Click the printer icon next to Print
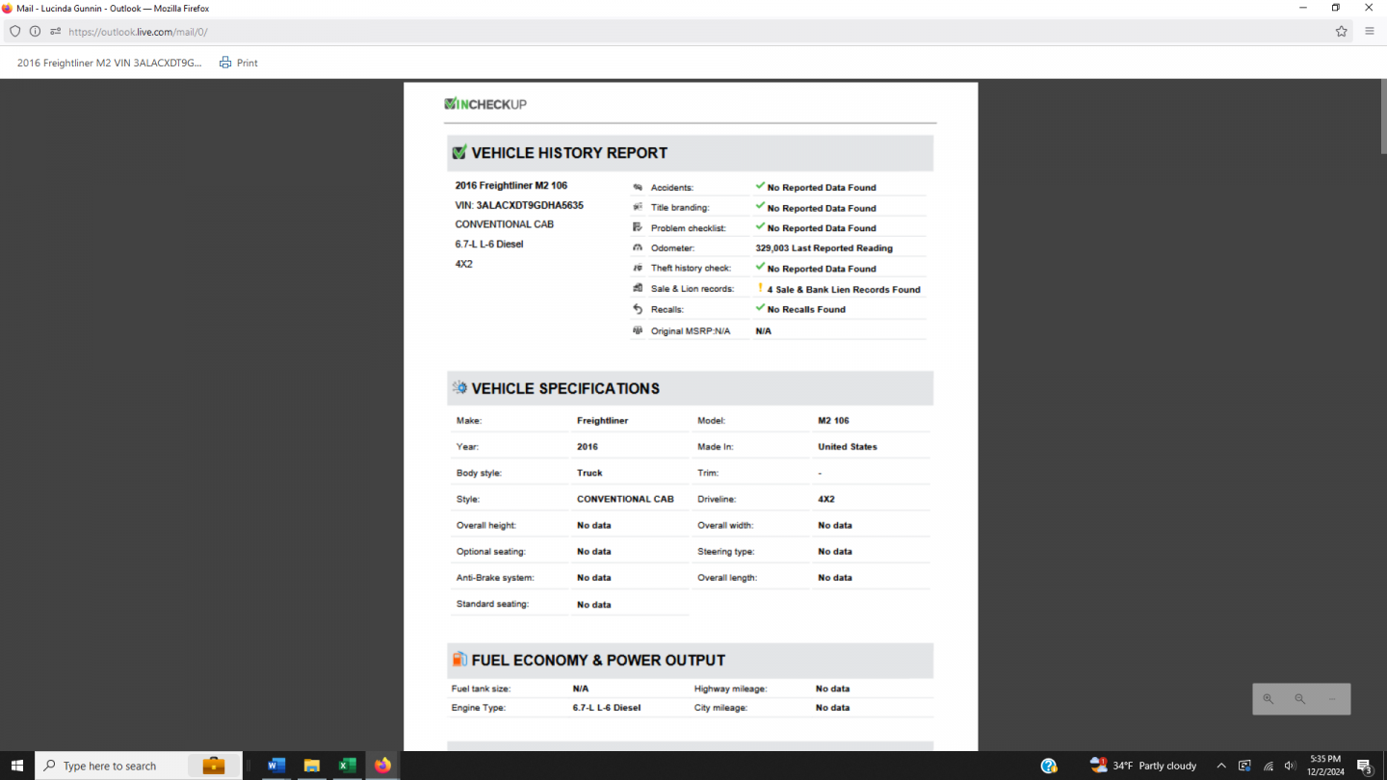This screenshot has width=1387, height=780. pos(225,63)
